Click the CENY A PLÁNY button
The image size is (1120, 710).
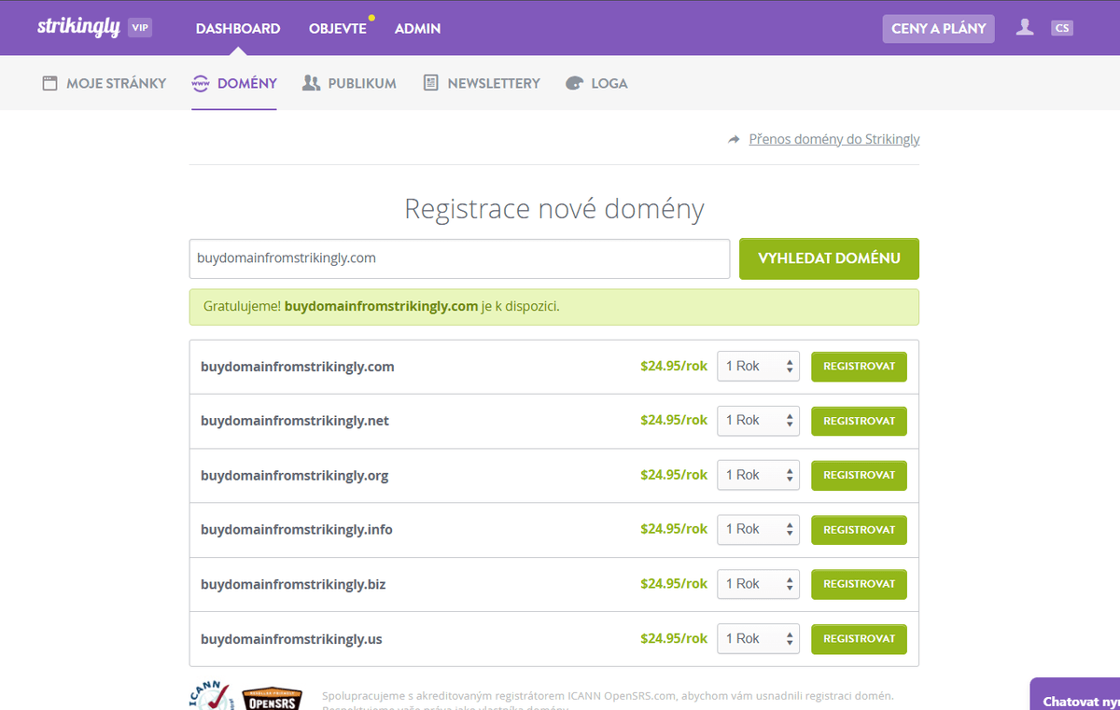tap(939, 28)
